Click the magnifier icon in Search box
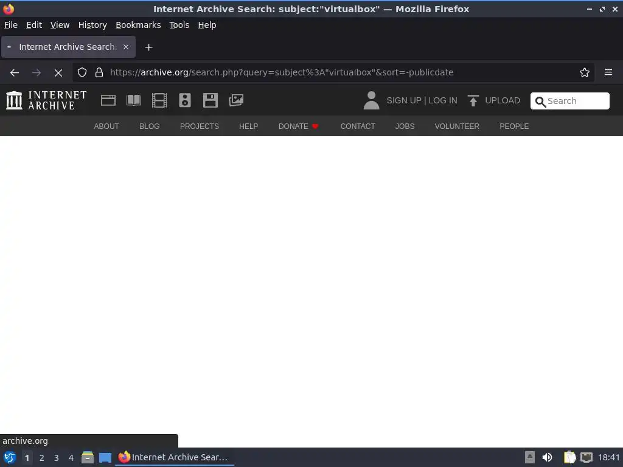The image size is (623, 467). click(540, 102)
